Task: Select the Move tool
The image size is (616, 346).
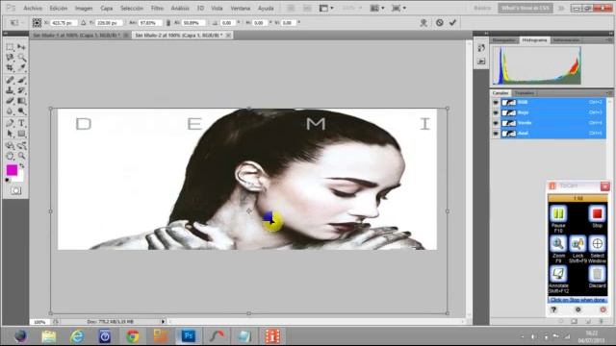Action: click(21, 47)
